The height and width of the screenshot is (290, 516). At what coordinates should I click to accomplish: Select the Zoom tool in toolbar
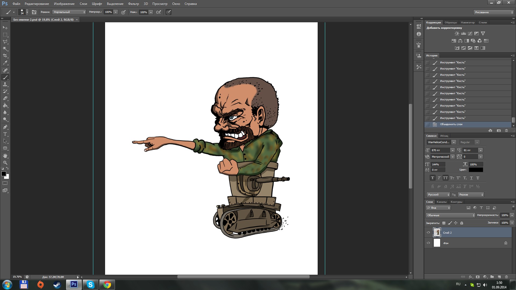pos(5,163)
